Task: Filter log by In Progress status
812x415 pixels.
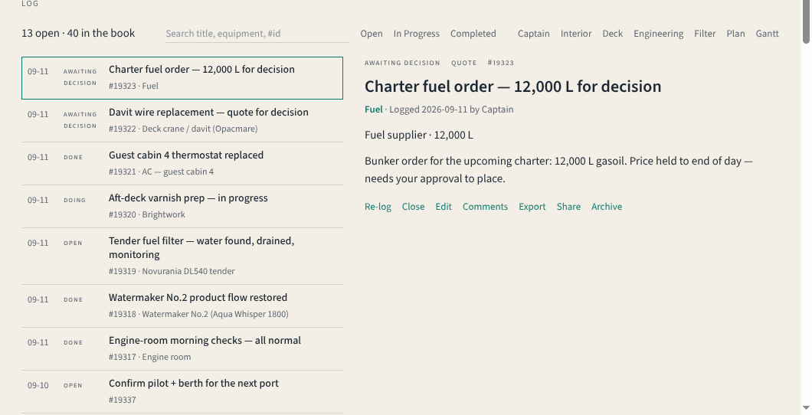Action: [417, 34]
